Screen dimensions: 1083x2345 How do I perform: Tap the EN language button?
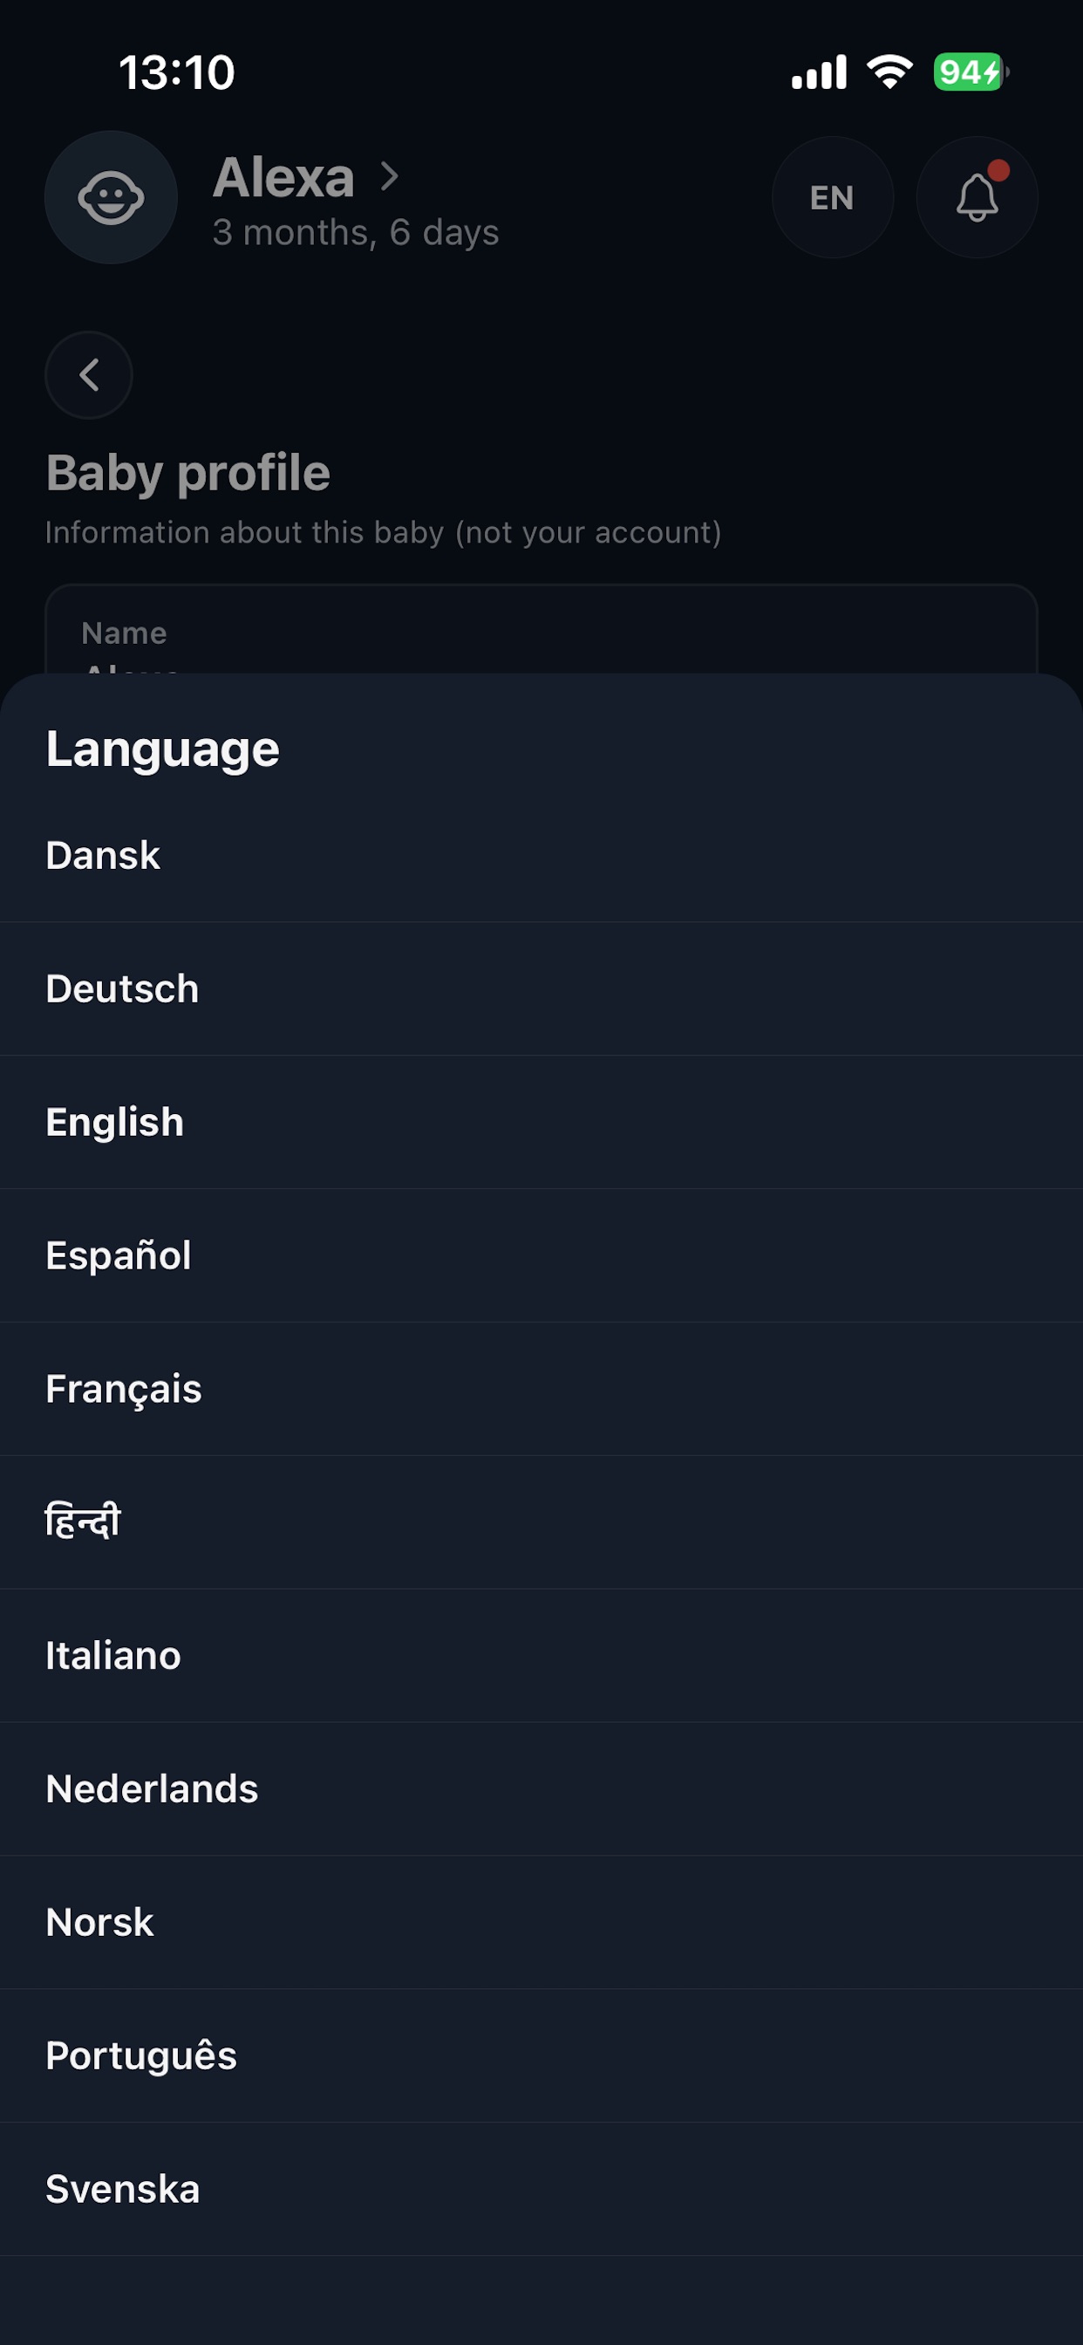pyautogui.click(x=832, y=197)
